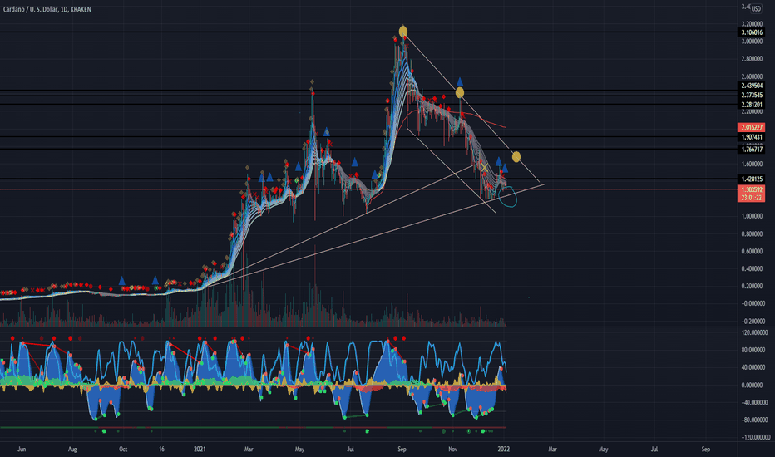Select the yellow circle on the November spike

460,92
